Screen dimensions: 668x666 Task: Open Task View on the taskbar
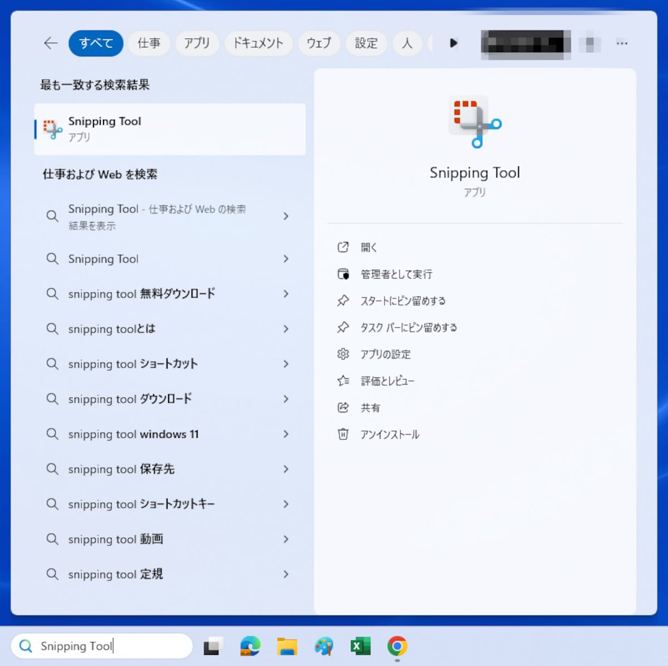tap(213, 647)
